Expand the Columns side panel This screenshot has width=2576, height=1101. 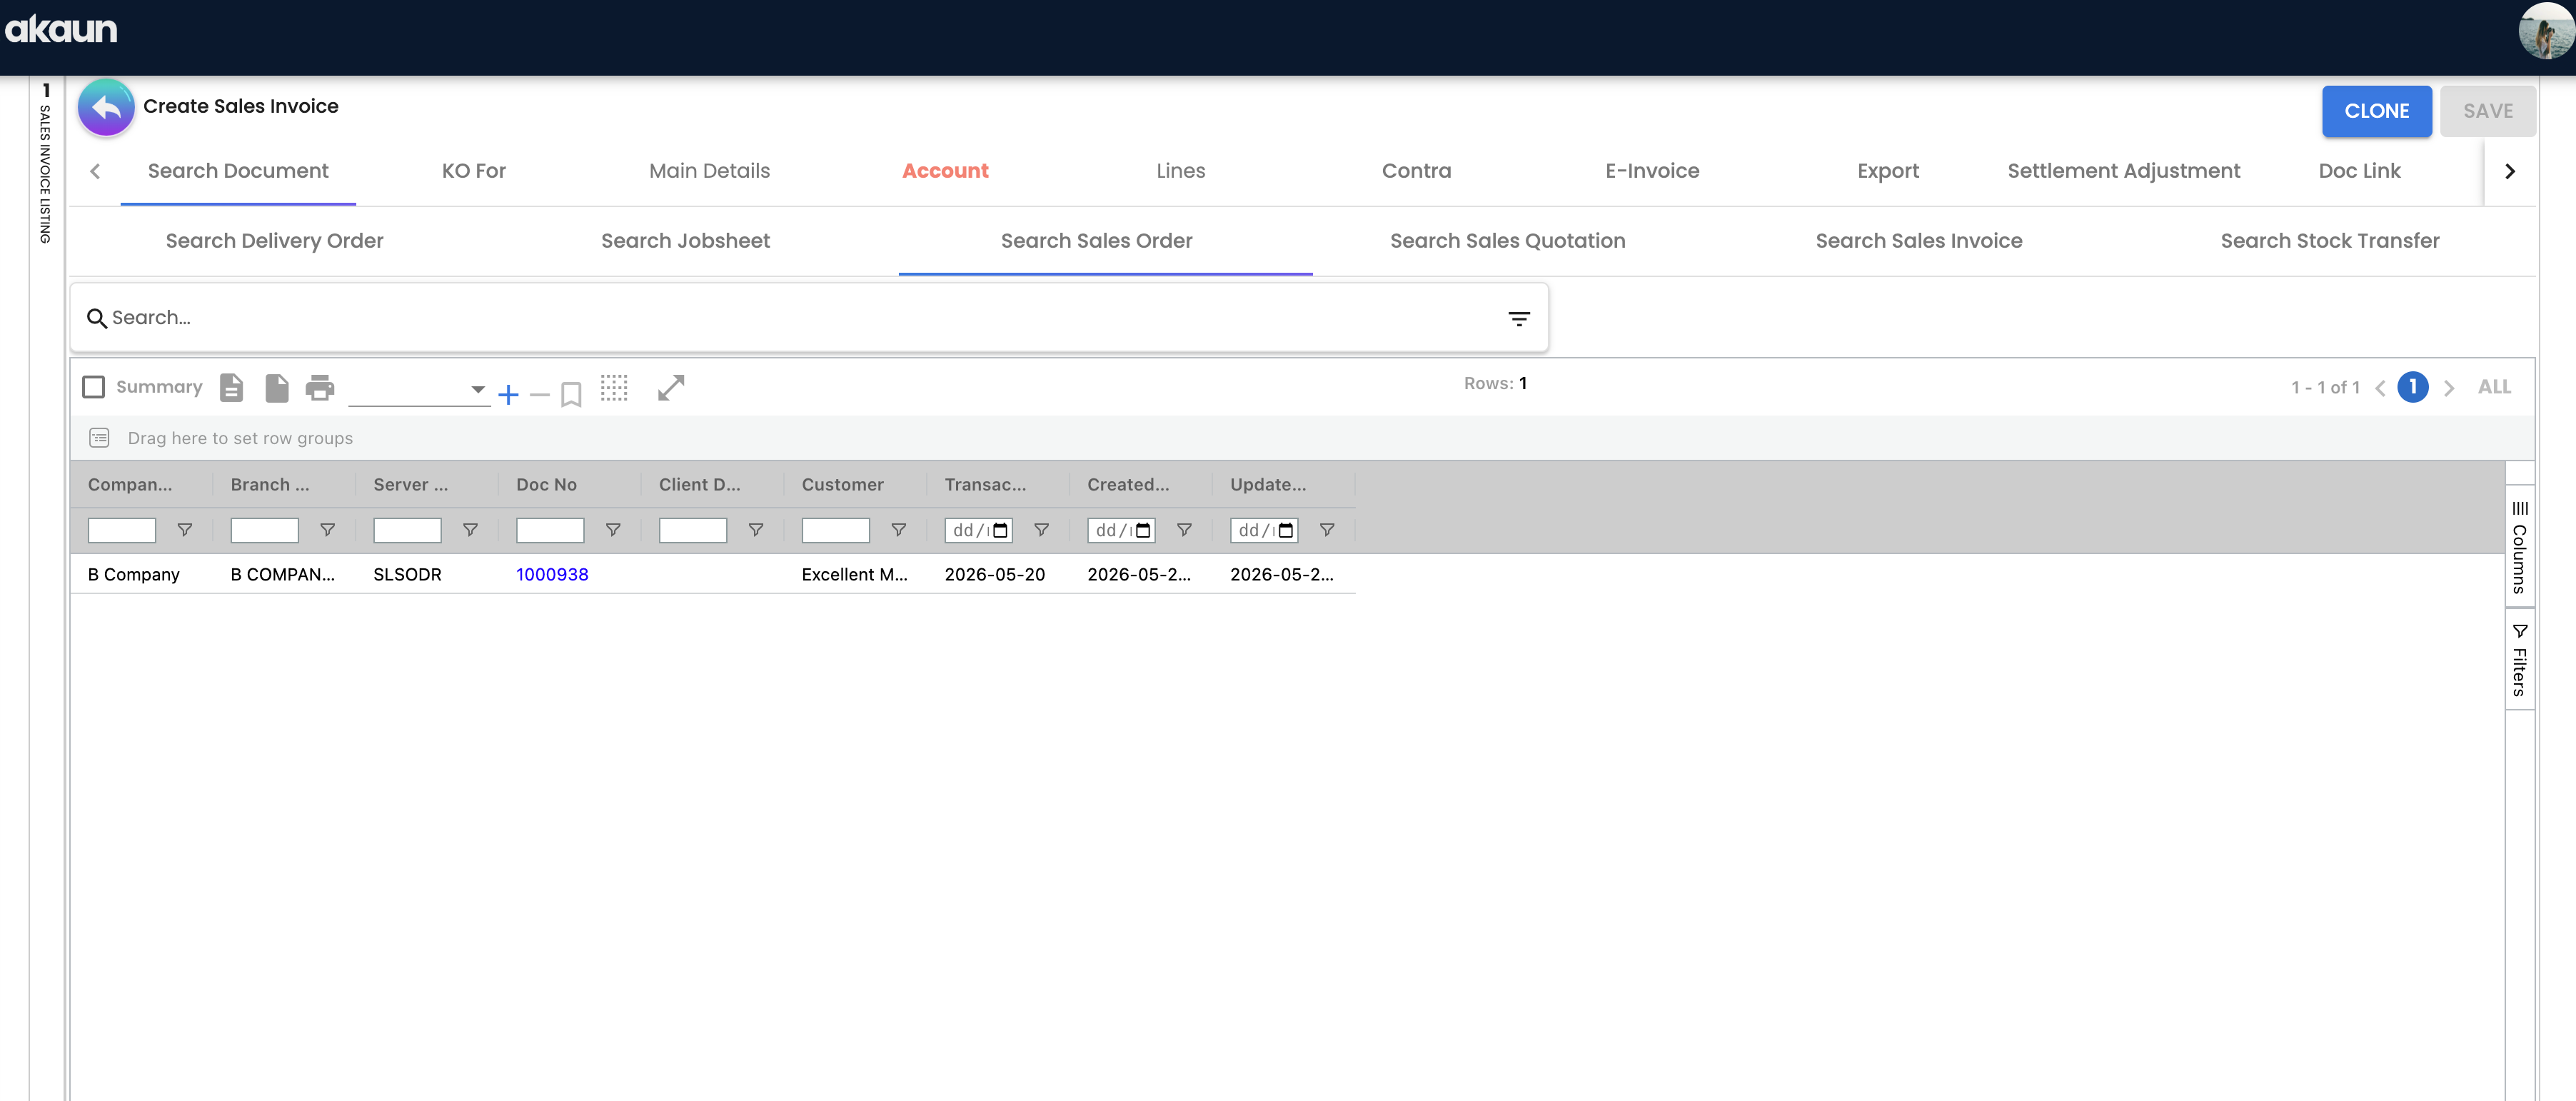[x=2519, y=546]
